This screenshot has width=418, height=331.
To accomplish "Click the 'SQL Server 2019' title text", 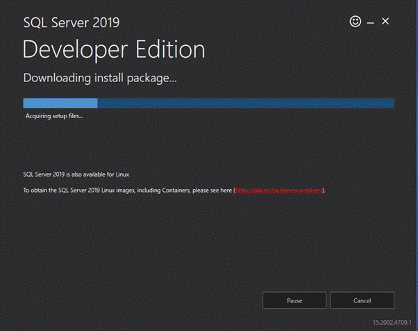I will point(72,22).
